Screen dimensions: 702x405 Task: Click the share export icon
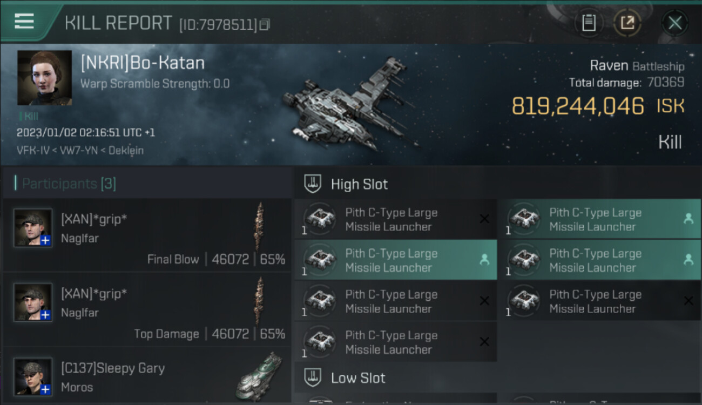(627, 23)
